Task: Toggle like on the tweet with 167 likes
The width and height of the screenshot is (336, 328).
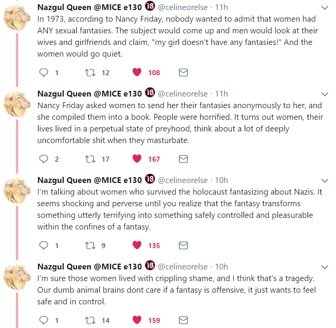Action: point(137,159)
